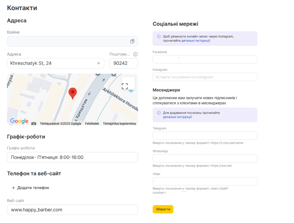Click into the Графік-роботи schedule field
This screenshot has height=223, width=294.
[72, 157]
